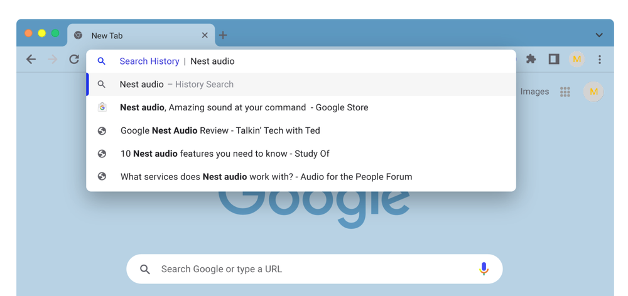Go back with the back arrow
Image resolution: width=628 pixels, height=296 pixels.
point(31,60)
